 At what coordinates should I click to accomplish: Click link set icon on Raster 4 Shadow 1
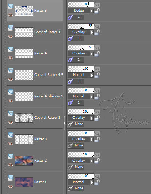click(71, 103)
